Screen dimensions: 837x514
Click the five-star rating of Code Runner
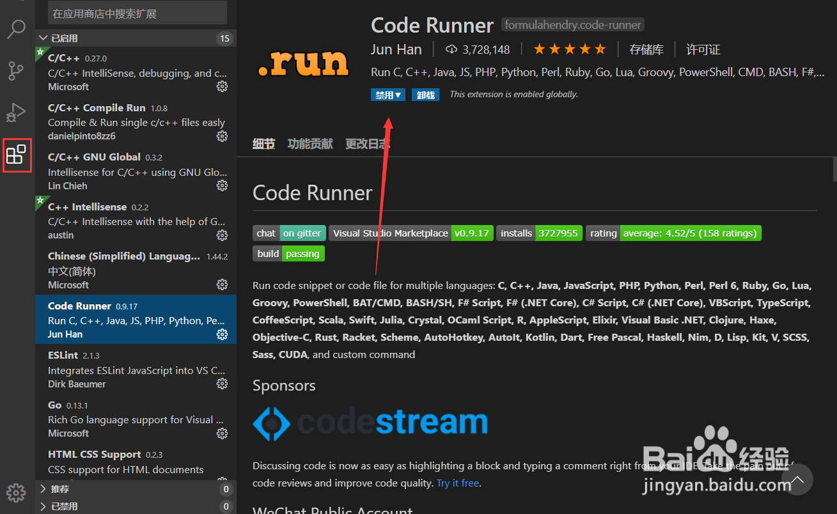(x=569, y=49)
